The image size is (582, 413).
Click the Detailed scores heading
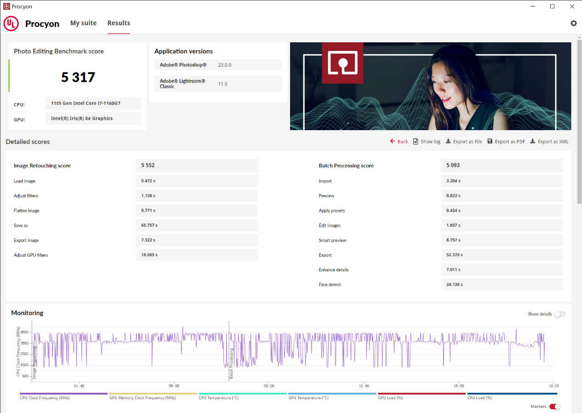[x=28, y=142]
